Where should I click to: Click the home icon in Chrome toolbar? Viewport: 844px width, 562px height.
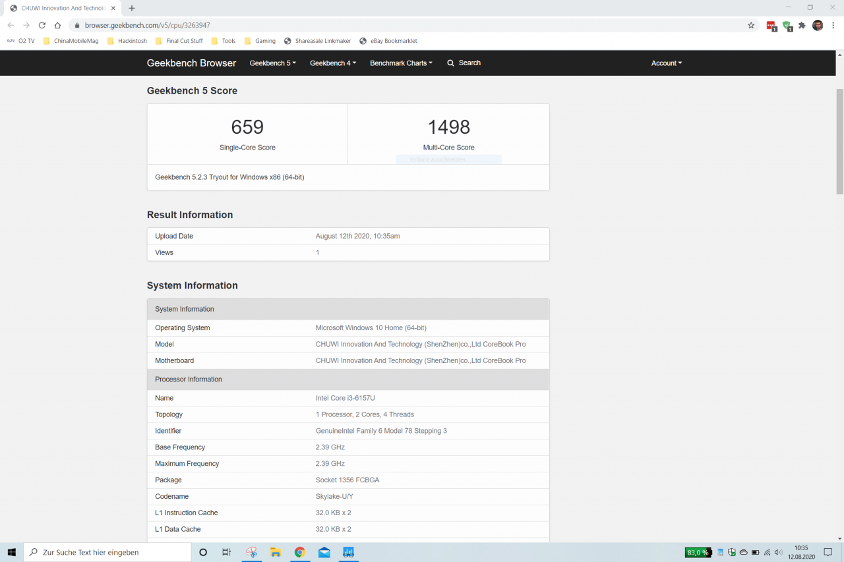click(57, 25)
